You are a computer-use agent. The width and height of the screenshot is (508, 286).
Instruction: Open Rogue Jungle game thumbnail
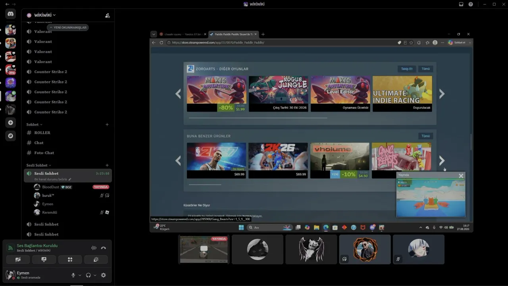pos(278,94)
